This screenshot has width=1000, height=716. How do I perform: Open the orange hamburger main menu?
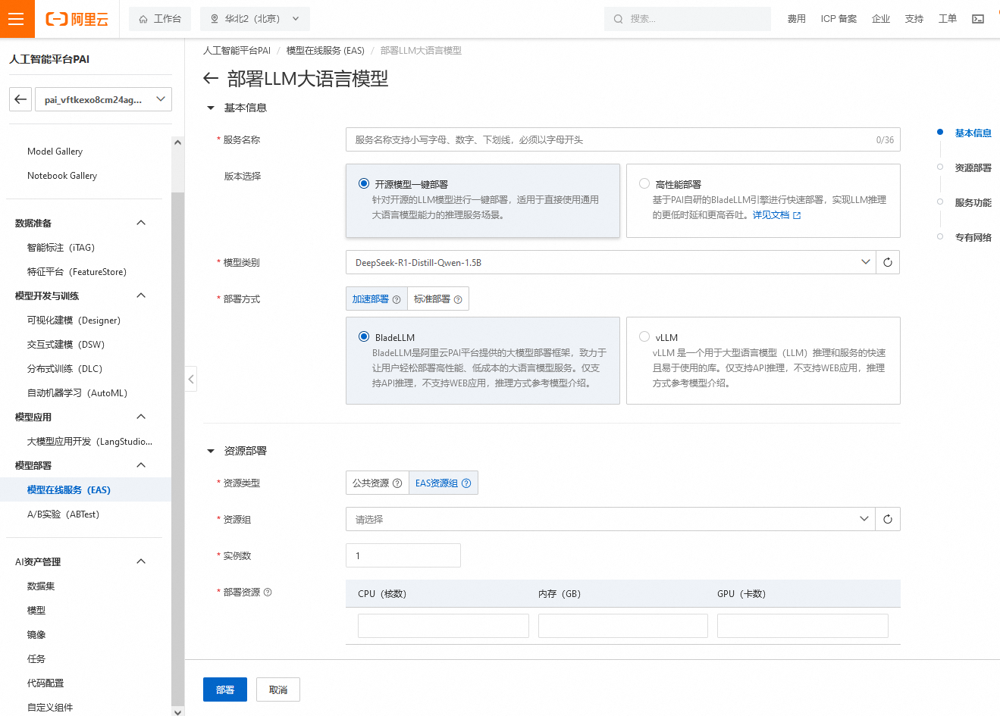click(17, 19)
